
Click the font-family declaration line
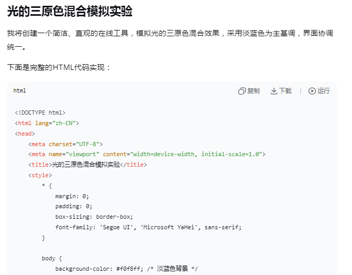[x=148, y=227]
